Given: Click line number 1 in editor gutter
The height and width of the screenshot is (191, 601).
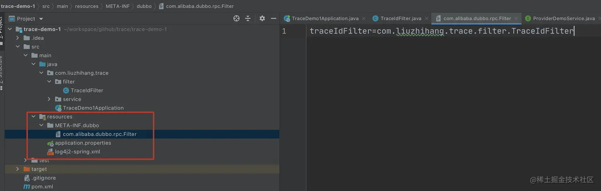Looking at the screenshot, I should 284,31.
